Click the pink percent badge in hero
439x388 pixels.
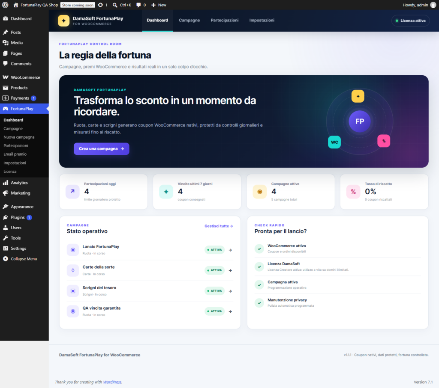pyautogui.click(x=384, y=141)
